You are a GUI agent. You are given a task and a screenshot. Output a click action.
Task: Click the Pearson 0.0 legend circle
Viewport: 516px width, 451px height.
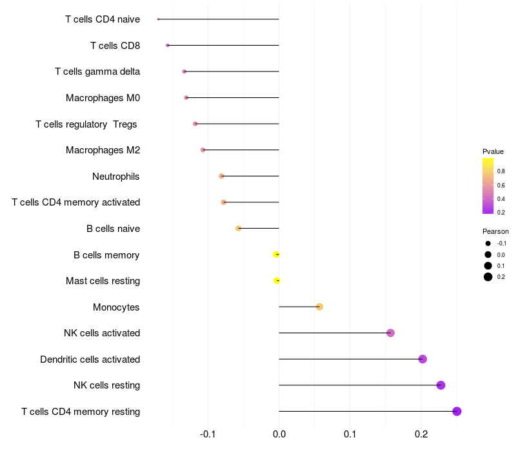pos(488,254)
